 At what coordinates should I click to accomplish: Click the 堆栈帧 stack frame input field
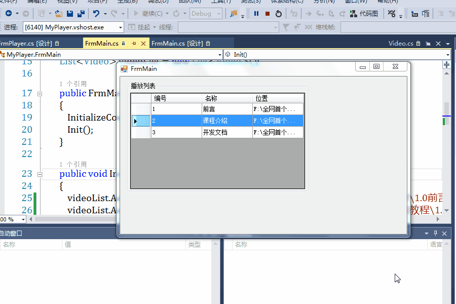click(398, 27)
